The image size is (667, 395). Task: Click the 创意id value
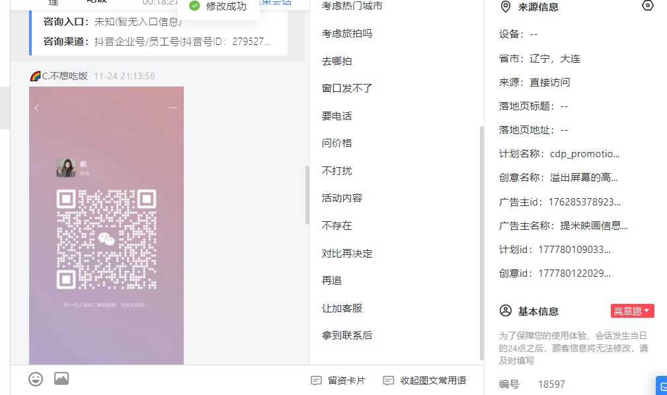pyautogui.click(x=574, y=273)
